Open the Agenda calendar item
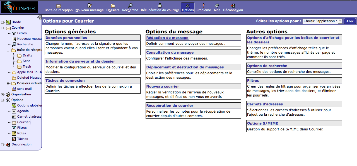 tap(23, 111)
